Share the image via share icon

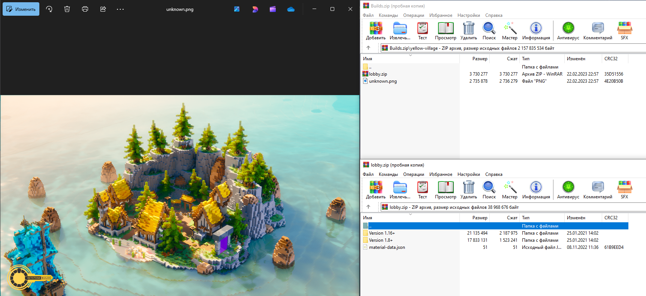pos(103,9)
